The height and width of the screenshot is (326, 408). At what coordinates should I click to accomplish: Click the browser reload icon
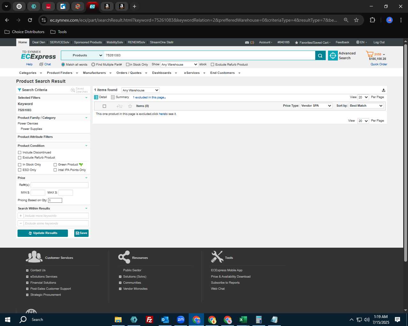coord(30,20)
